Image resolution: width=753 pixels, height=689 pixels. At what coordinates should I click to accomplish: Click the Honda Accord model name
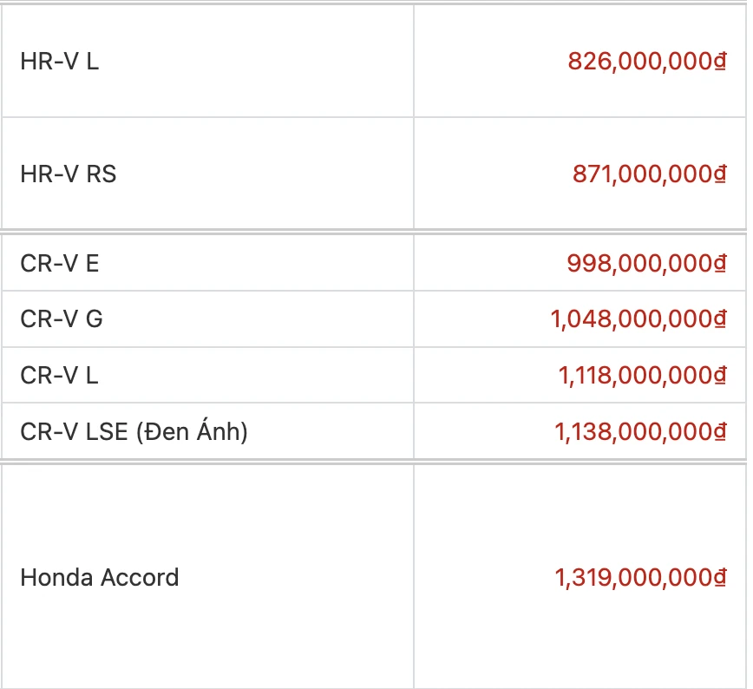(x=99, y=578)
